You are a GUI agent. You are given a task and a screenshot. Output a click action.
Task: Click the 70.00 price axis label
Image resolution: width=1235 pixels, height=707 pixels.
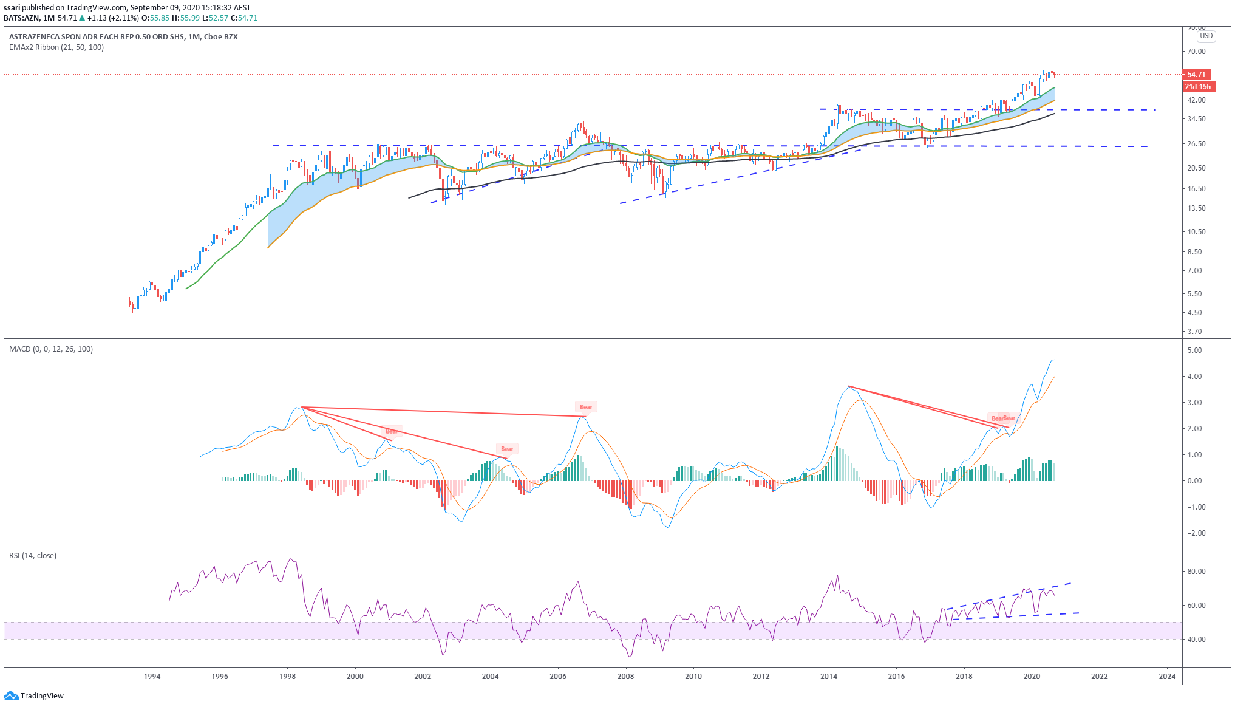tap(1197, 52)
